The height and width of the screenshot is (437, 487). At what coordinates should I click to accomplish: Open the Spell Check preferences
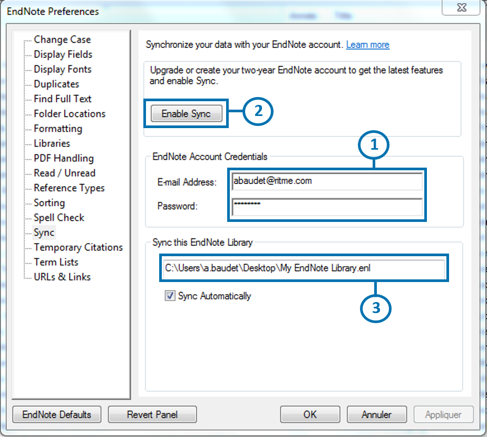[59, 217]
